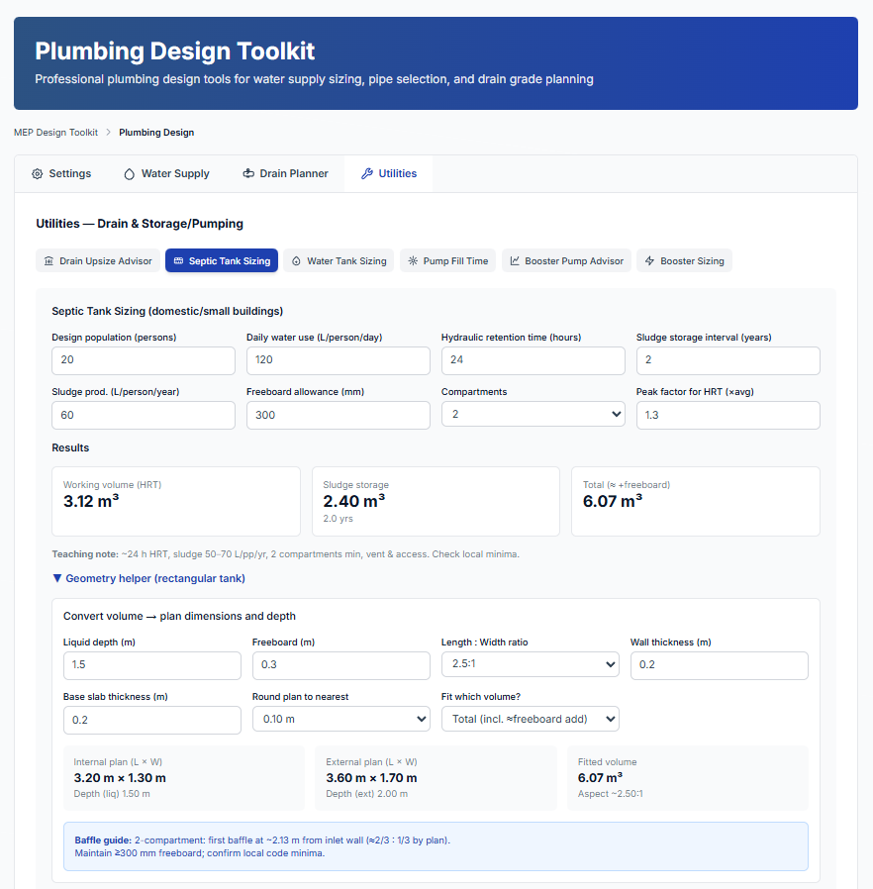Collapse the Geometry helper section
The height and width of the screenshot is (889, 873).
tap(148, 578)
